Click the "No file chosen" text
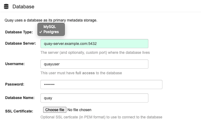Image resolution: width=201 pixels, height=127 pixels. pyautogui.click(x=79, y=110)
